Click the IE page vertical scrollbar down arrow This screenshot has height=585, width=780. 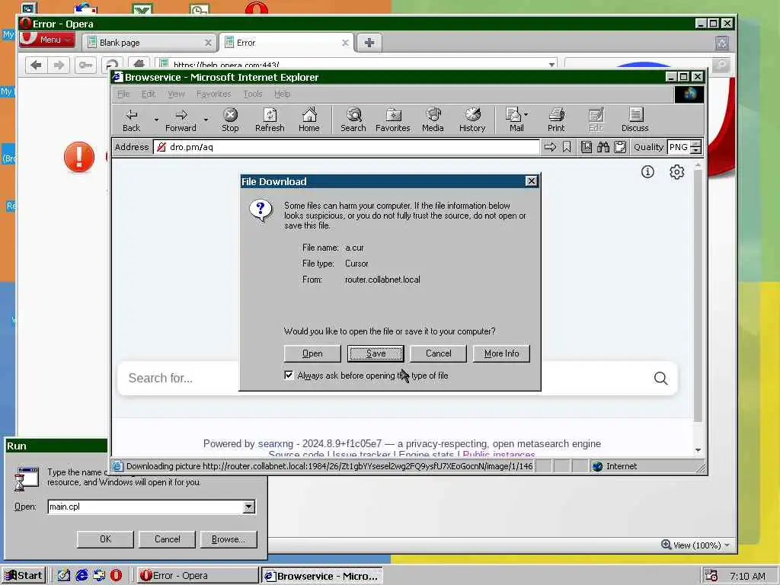tap(698, 449)
